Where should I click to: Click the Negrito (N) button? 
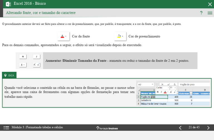click(23, 57)
